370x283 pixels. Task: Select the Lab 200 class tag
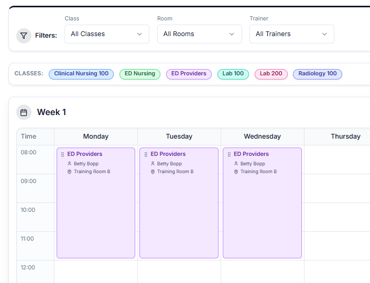pos(271,74)
